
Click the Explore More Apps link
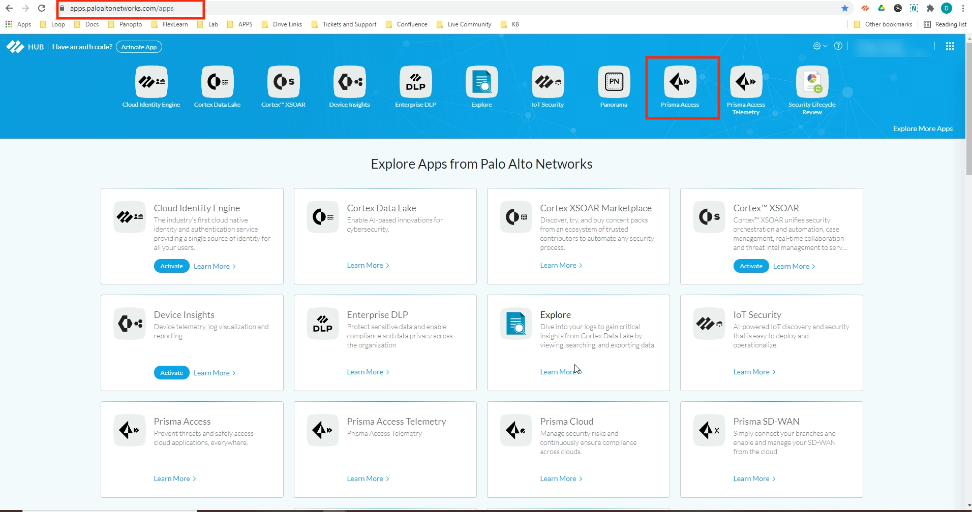[x=922, y=129]
